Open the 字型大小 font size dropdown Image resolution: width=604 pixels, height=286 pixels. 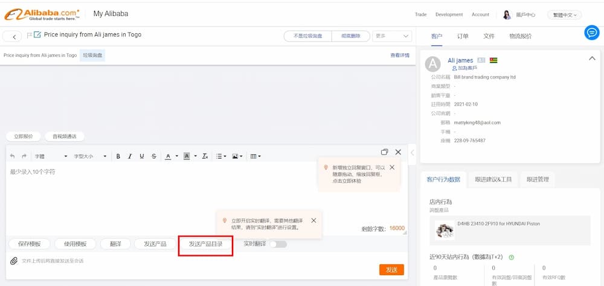tap(90, 156)
